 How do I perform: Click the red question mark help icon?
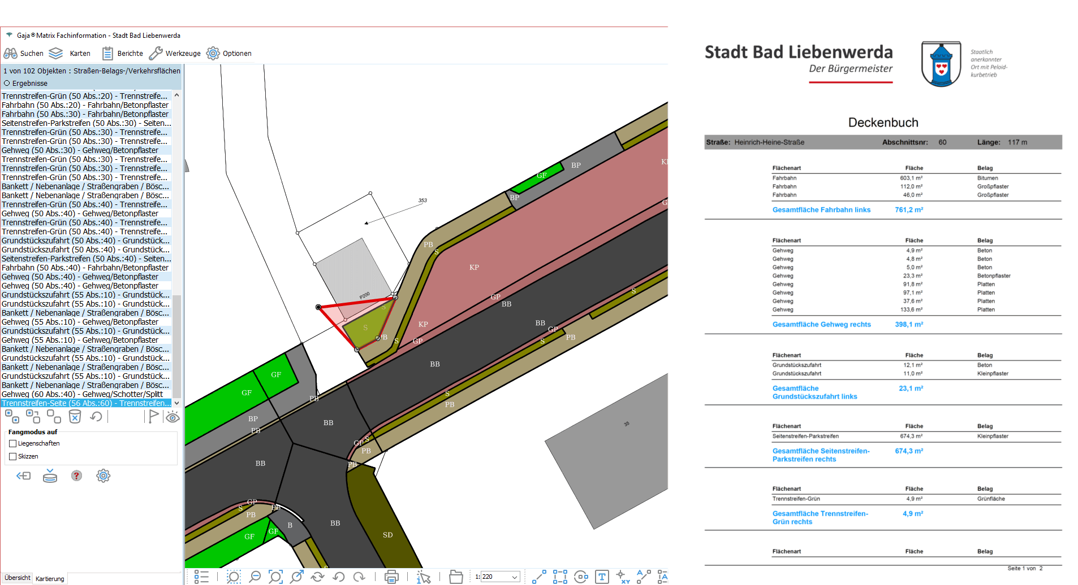76,476
